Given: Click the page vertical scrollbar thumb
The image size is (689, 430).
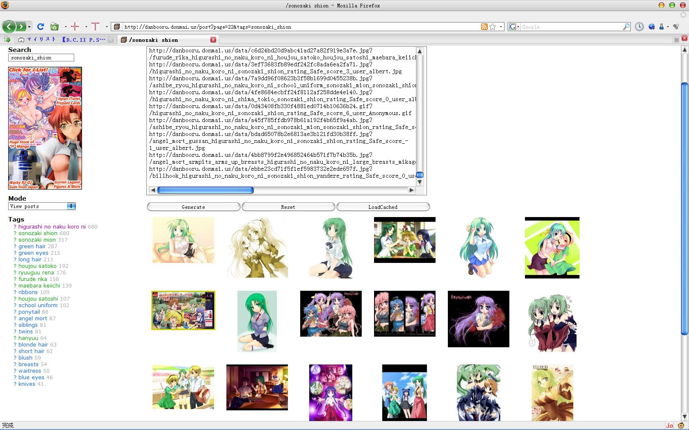Looking at the screenshot, I should pos(684,209).
